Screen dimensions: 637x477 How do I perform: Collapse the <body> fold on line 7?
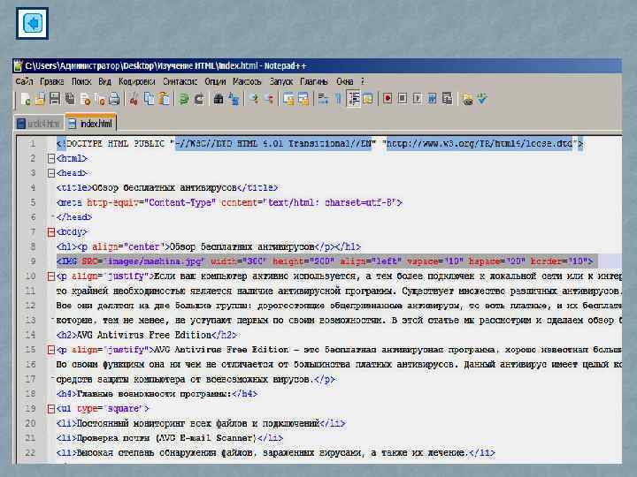coord(51,232)
